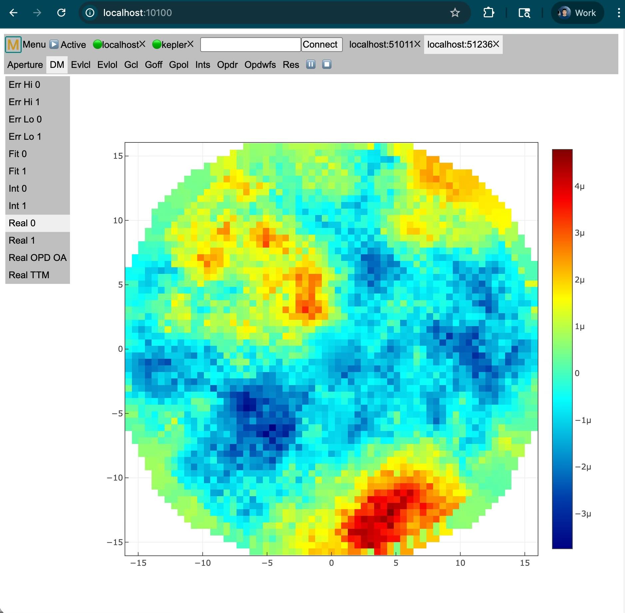Close the localhost:51236 tab
Viewport: 625px width, 613px height.
(496, 44)
